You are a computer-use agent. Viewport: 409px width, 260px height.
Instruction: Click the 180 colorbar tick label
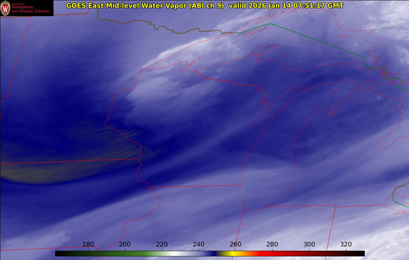[x=88, y=244]
